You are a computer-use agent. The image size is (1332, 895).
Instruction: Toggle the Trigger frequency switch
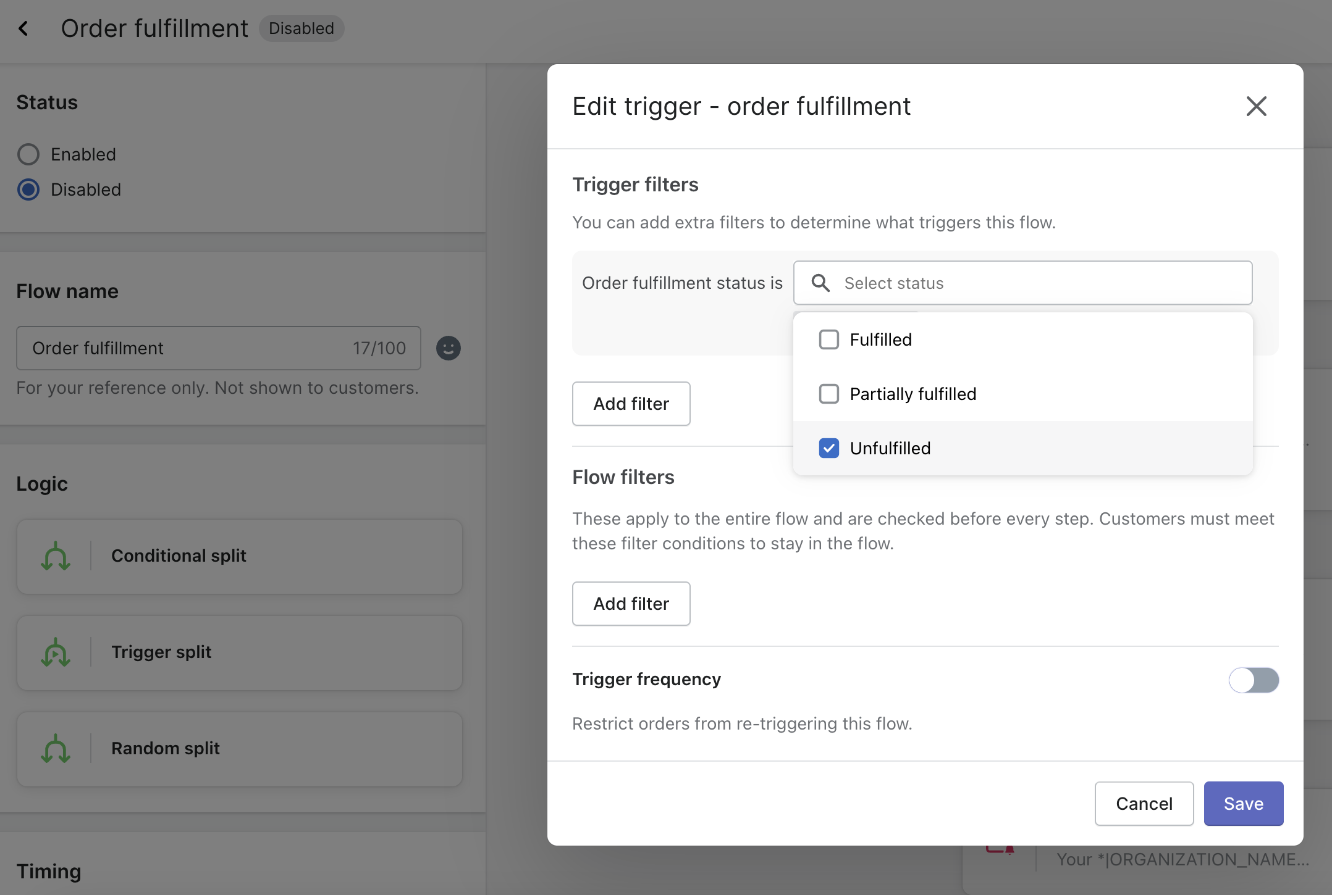pos(1254,680)
